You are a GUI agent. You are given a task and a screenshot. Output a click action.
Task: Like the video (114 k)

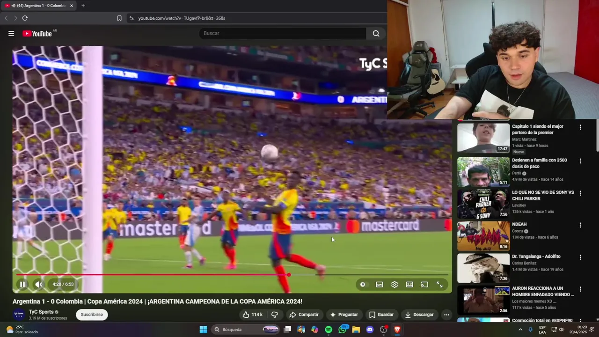pyautogui.click(x=252, y=315)
